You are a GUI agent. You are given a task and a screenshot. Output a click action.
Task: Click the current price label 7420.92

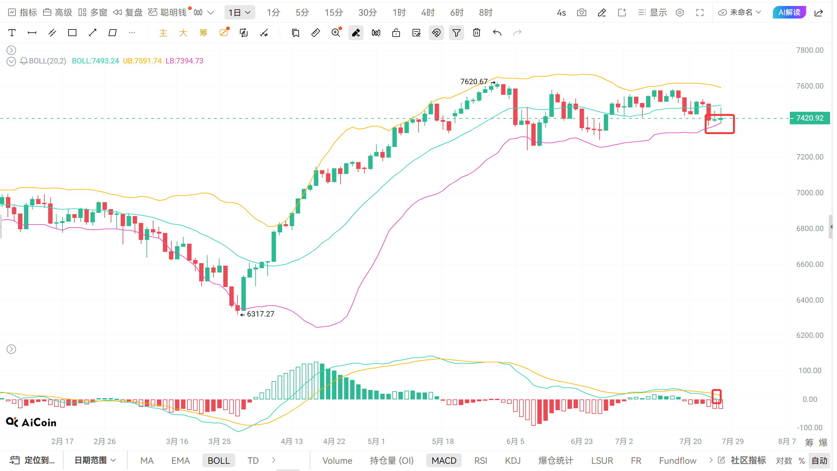[810, 118]
